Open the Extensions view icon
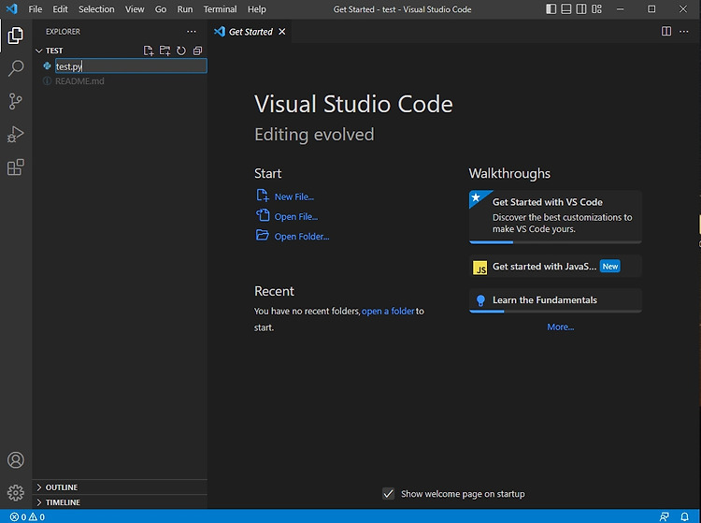Viewport: 701px width, 523px height. [x=16, y=167]
